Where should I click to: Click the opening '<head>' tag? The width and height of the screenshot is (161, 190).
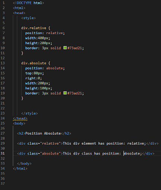pyautogui.click(x=19, y=13)
